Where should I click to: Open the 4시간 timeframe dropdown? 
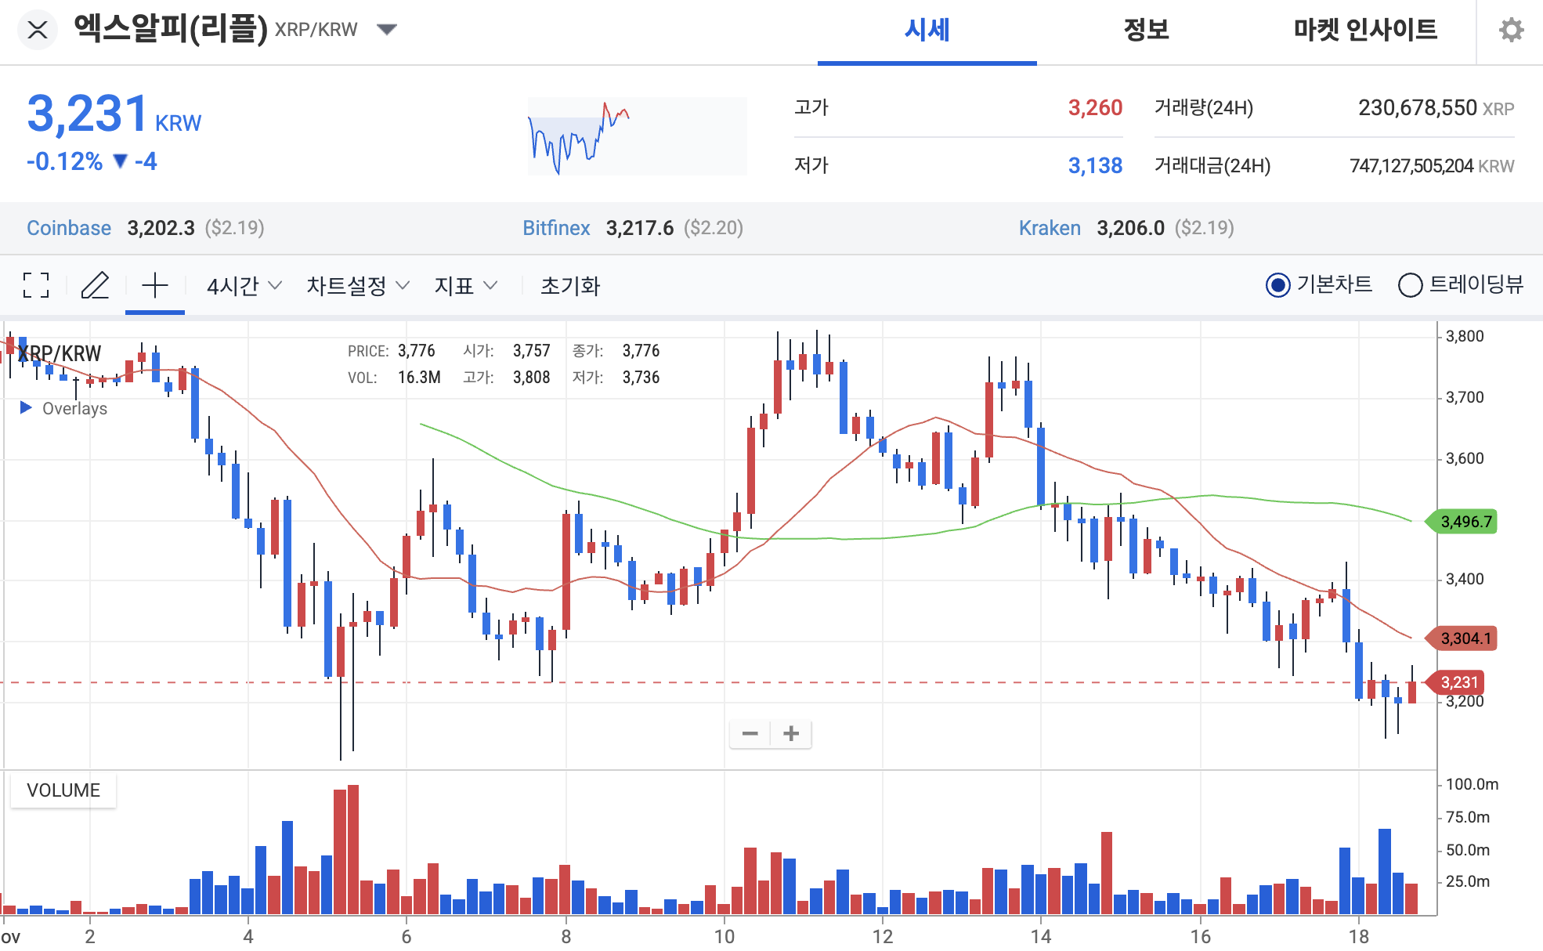click(x=241, y=286)
